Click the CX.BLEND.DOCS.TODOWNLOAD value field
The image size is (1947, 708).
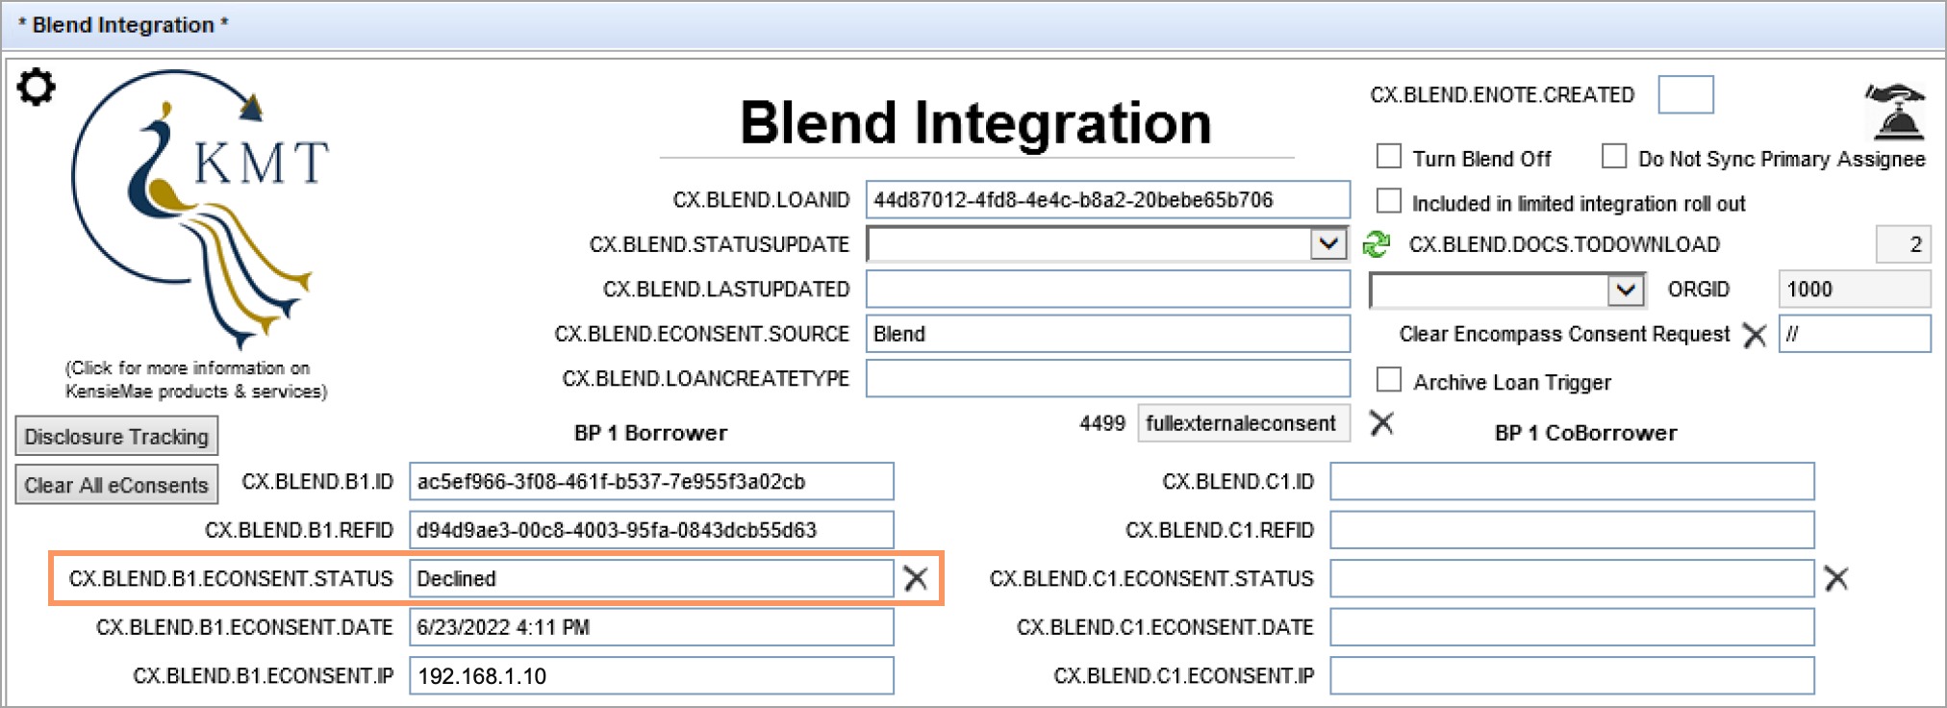[x=1903, y=244]
